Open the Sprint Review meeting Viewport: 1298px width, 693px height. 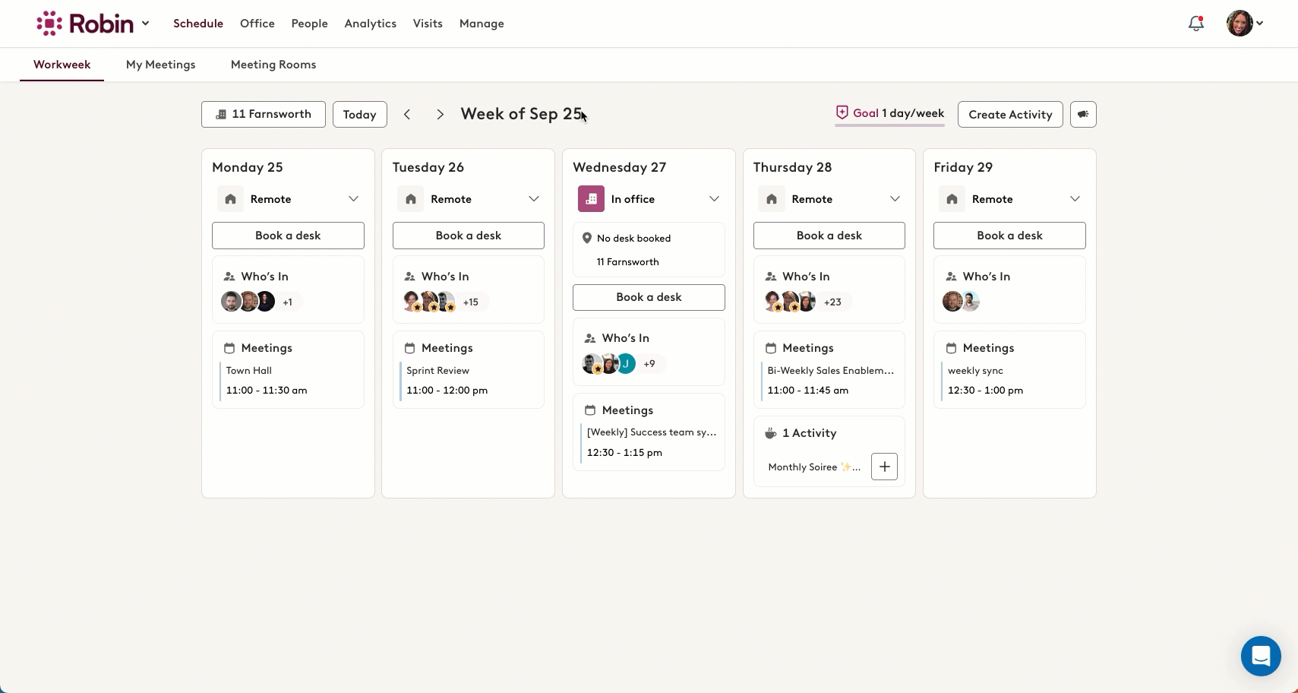coord(469,381)
